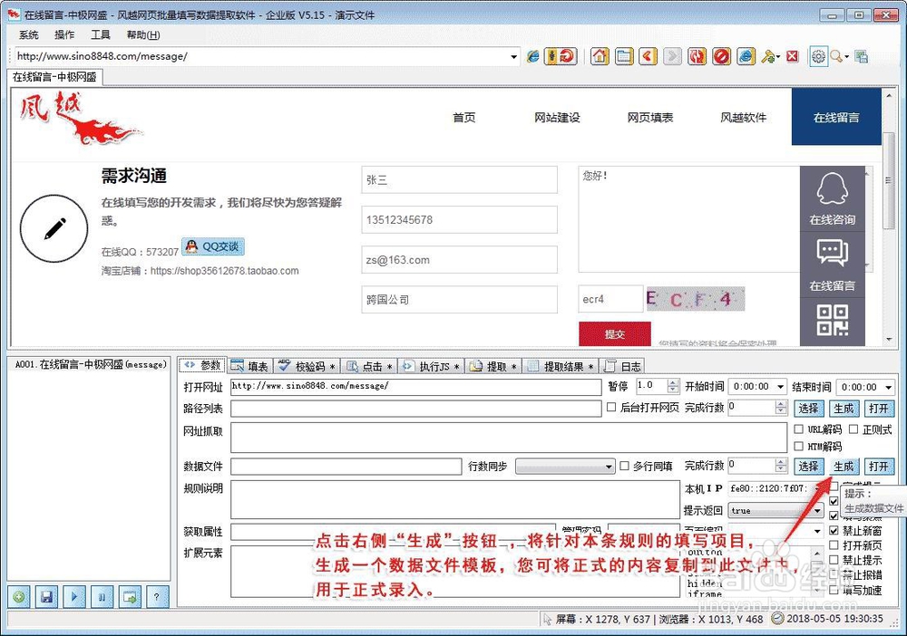Enable the HTM解码 checkbox
The height and width of the screenshot is (636, 907).
tap(799, 446)
